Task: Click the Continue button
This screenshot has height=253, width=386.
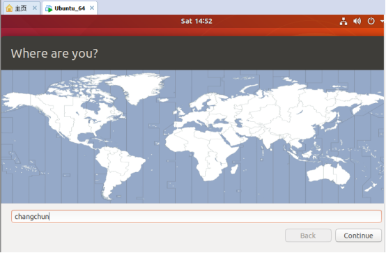Action: tap(358, 236)
